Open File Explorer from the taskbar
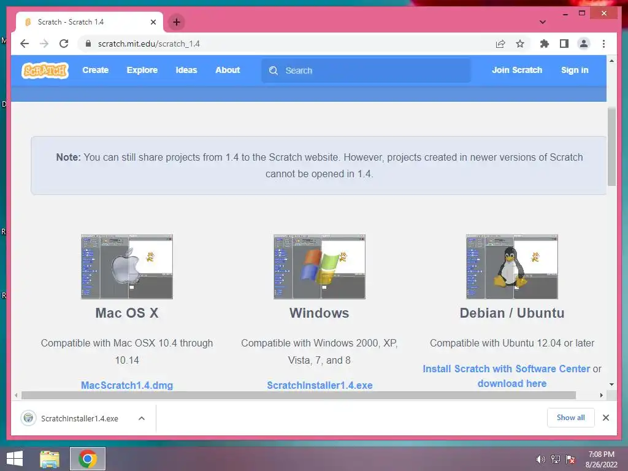The width and height of the screenshot is (628, 471). click(50, 459)
